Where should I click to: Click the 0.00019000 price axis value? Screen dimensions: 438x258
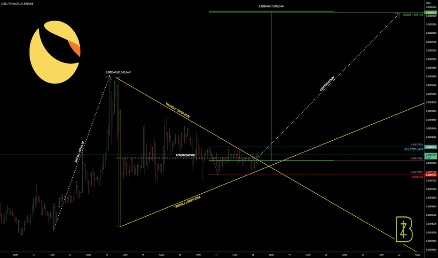pyautogui.click(x=431, y=102)
